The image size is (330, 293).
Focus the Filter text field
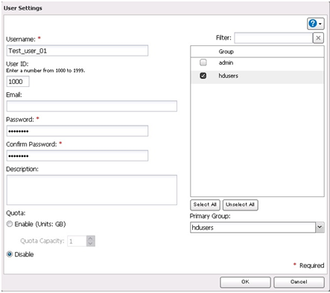tap(273, 38)
